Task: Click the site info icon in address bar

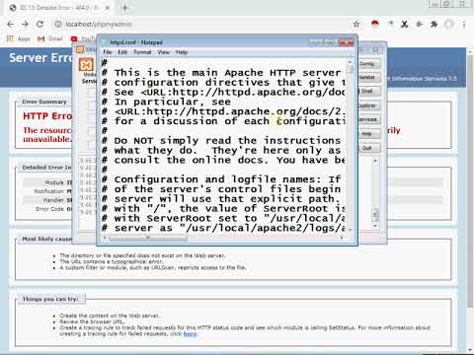Action: [x=58, y=24]
